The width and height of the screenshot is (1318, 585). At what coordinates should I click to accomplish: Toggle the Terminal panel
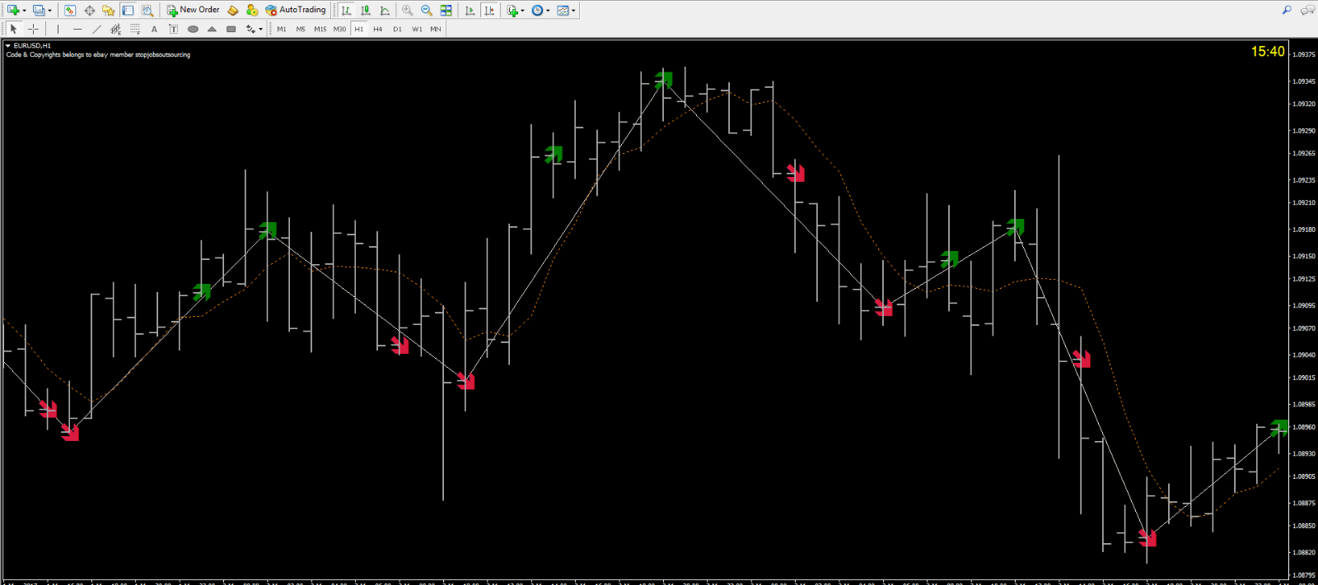click(x=128, y=10)
